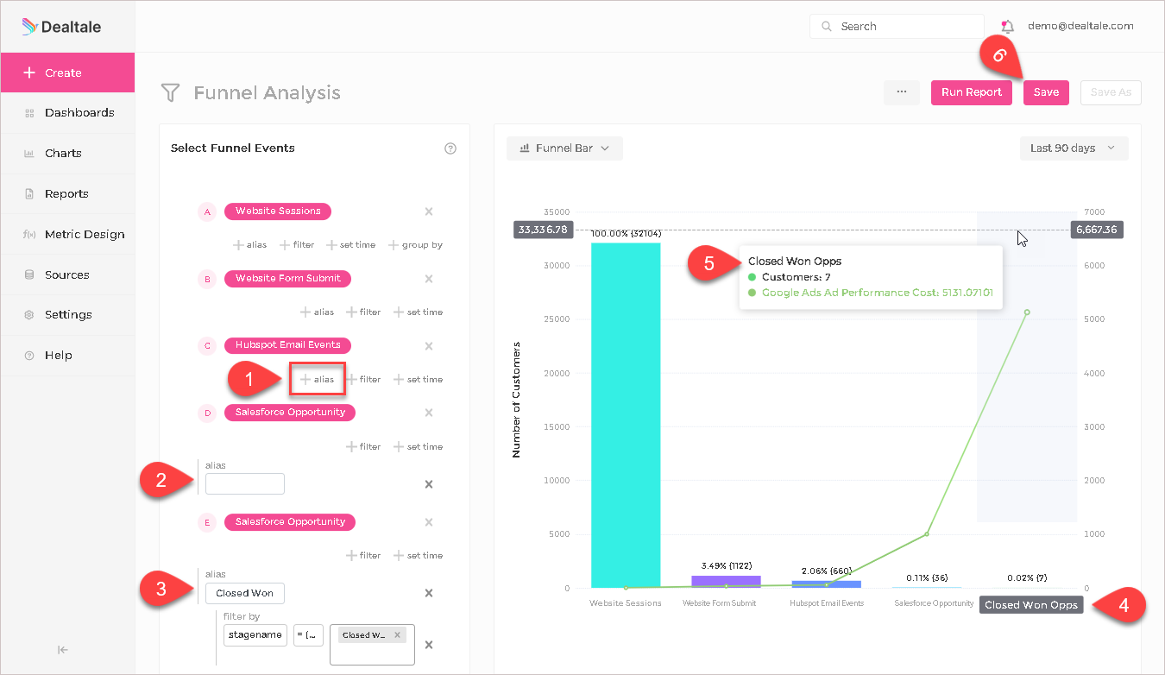1165x675 pixels.
Task: Open the three-dots more options button
Action: point(902,92)
